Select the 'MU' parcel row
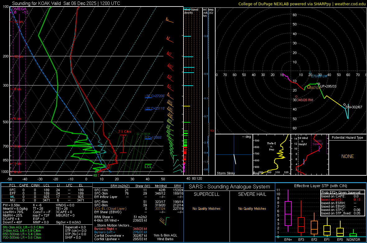The height and width of the screenshot is (243, 367). tap(47, 200)
